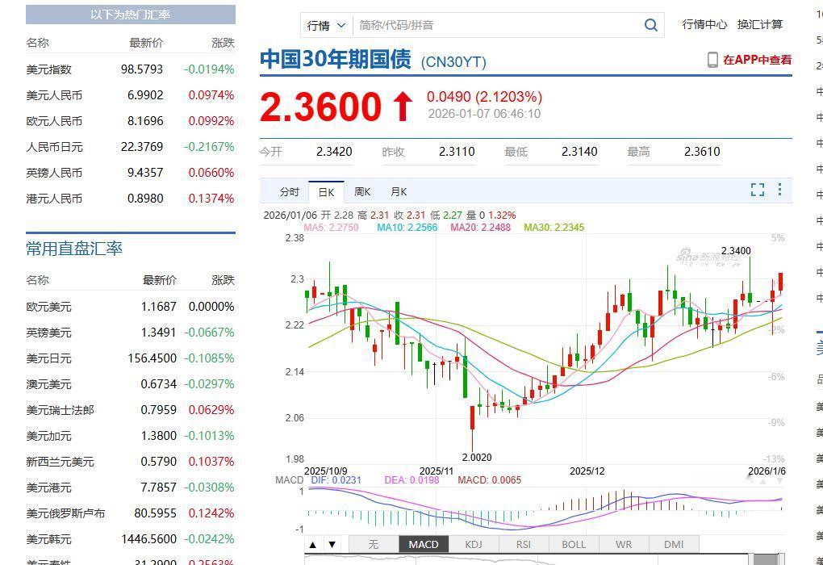The height and width of the screenshot is (565, 823).
Task: Expand the chart to fullscreen
Action: tap(757, 190)
